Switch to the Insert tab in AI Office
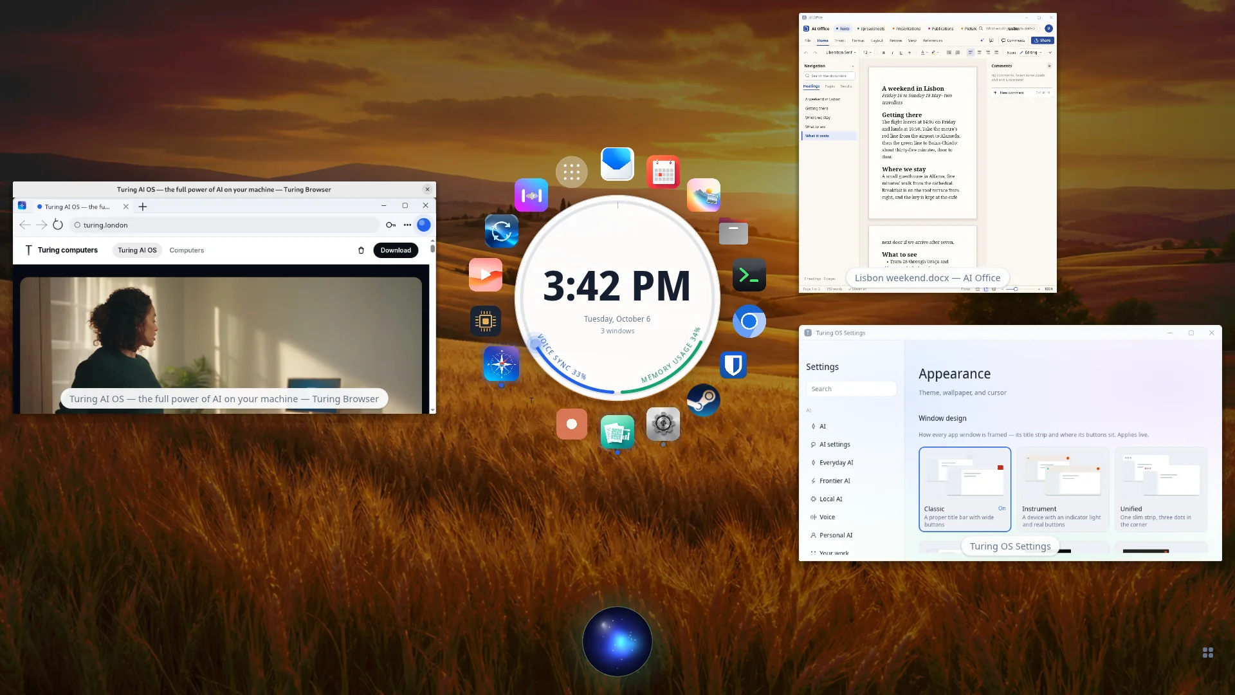The height and width of the screenshot is (695, 1235). (840, 41)
